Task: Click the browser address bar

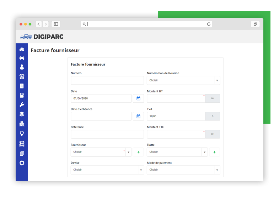Action: click(146, 24)
